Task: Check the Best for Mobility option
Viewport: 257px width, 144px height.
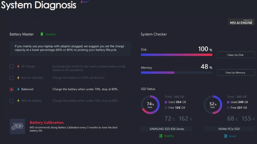Action: (x=11, y=78)
